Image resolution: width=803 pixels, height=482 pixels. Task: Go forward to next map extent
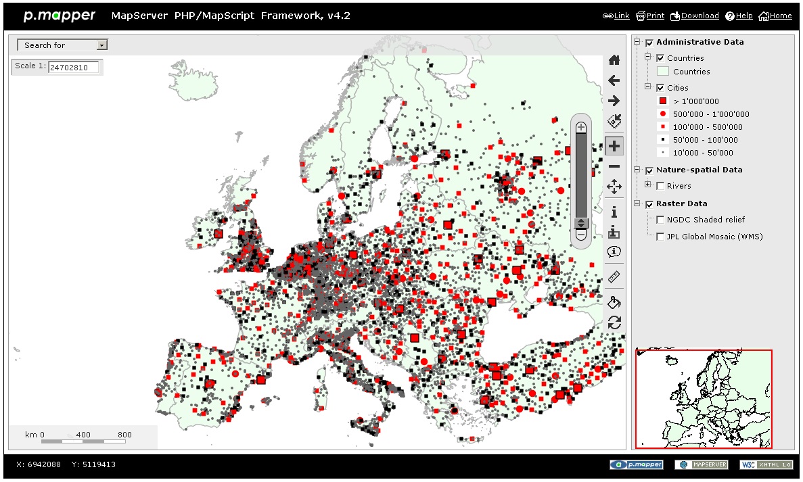[x=614, y=101]
